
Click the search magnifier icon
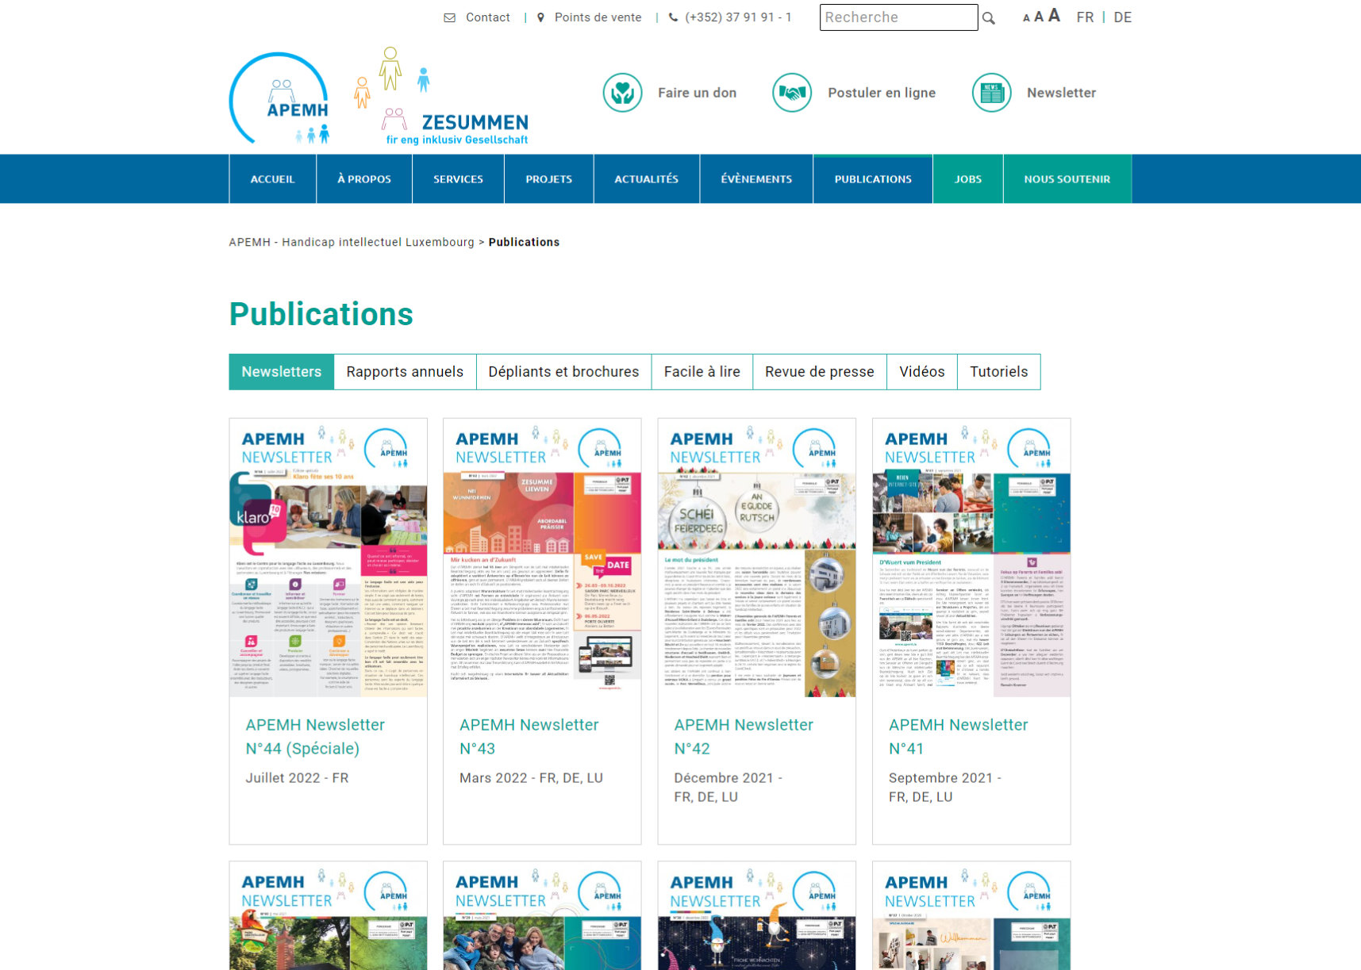tap(988, 18)
